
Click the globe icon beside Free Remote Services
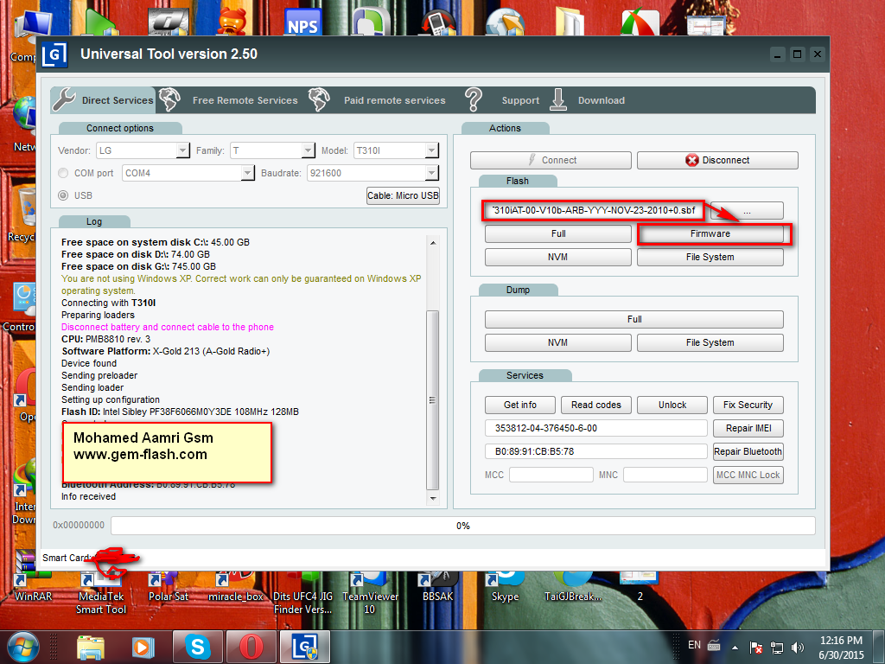click(169, 100)
